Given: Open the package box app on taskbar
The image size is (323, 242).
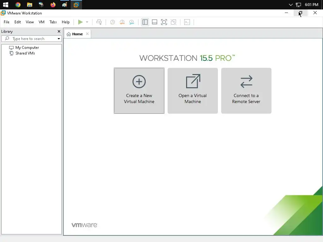Looking at the screenshot, I should (41, 5).
